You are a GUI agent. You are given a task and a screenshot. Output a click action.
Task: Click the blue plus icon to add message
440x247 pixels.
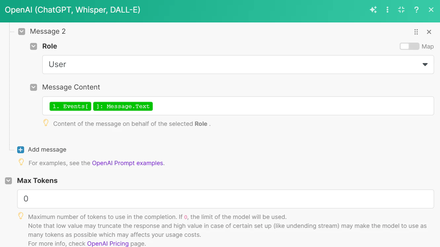pyautogui.click(x=20, y=150)
